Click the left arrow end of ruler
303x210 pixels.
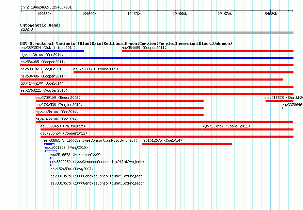(x=21, y=11)
